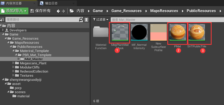Select the Game_Resources tree folder
This screenshot has height=105, width=224.
25,39
